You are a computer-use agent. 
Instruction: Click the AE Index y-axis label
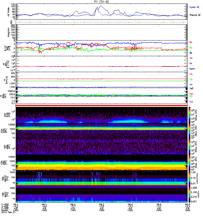pos(9,12)
